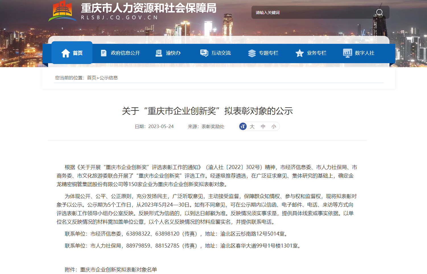Open the 首页 navigation tab
This screenshot has width=427, height=274.
(72, 53)
